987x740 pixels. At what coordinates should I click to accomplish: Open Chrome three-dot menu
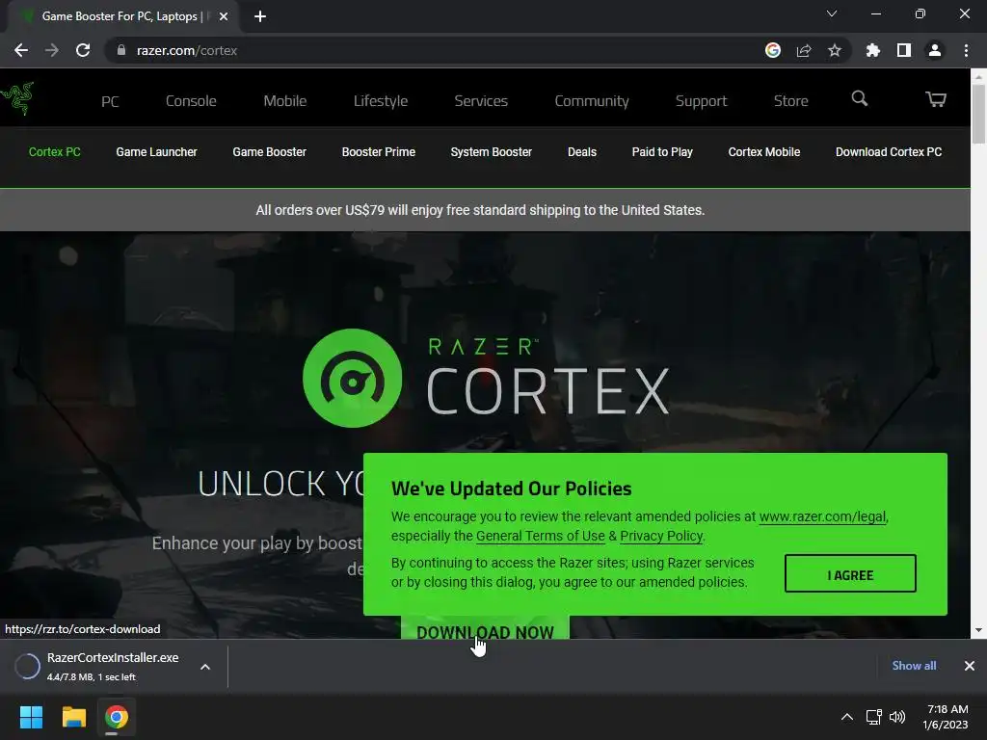coord(966,50)
